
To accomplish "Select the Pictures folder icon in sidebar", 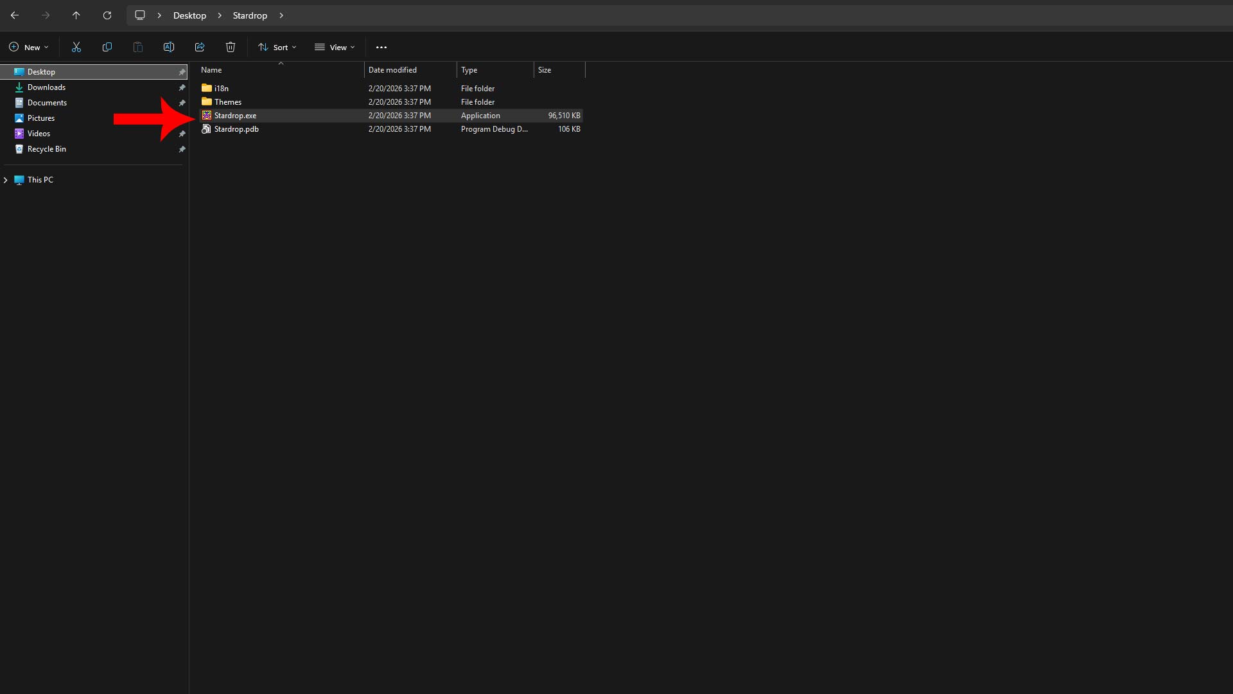I will tap(19, 118).
